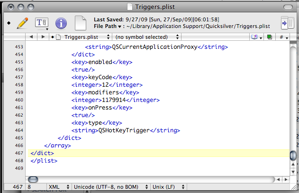The height and width of the screenshot is (193, 299).
Task: Open the XML language popup
Action: pos(59,187)
